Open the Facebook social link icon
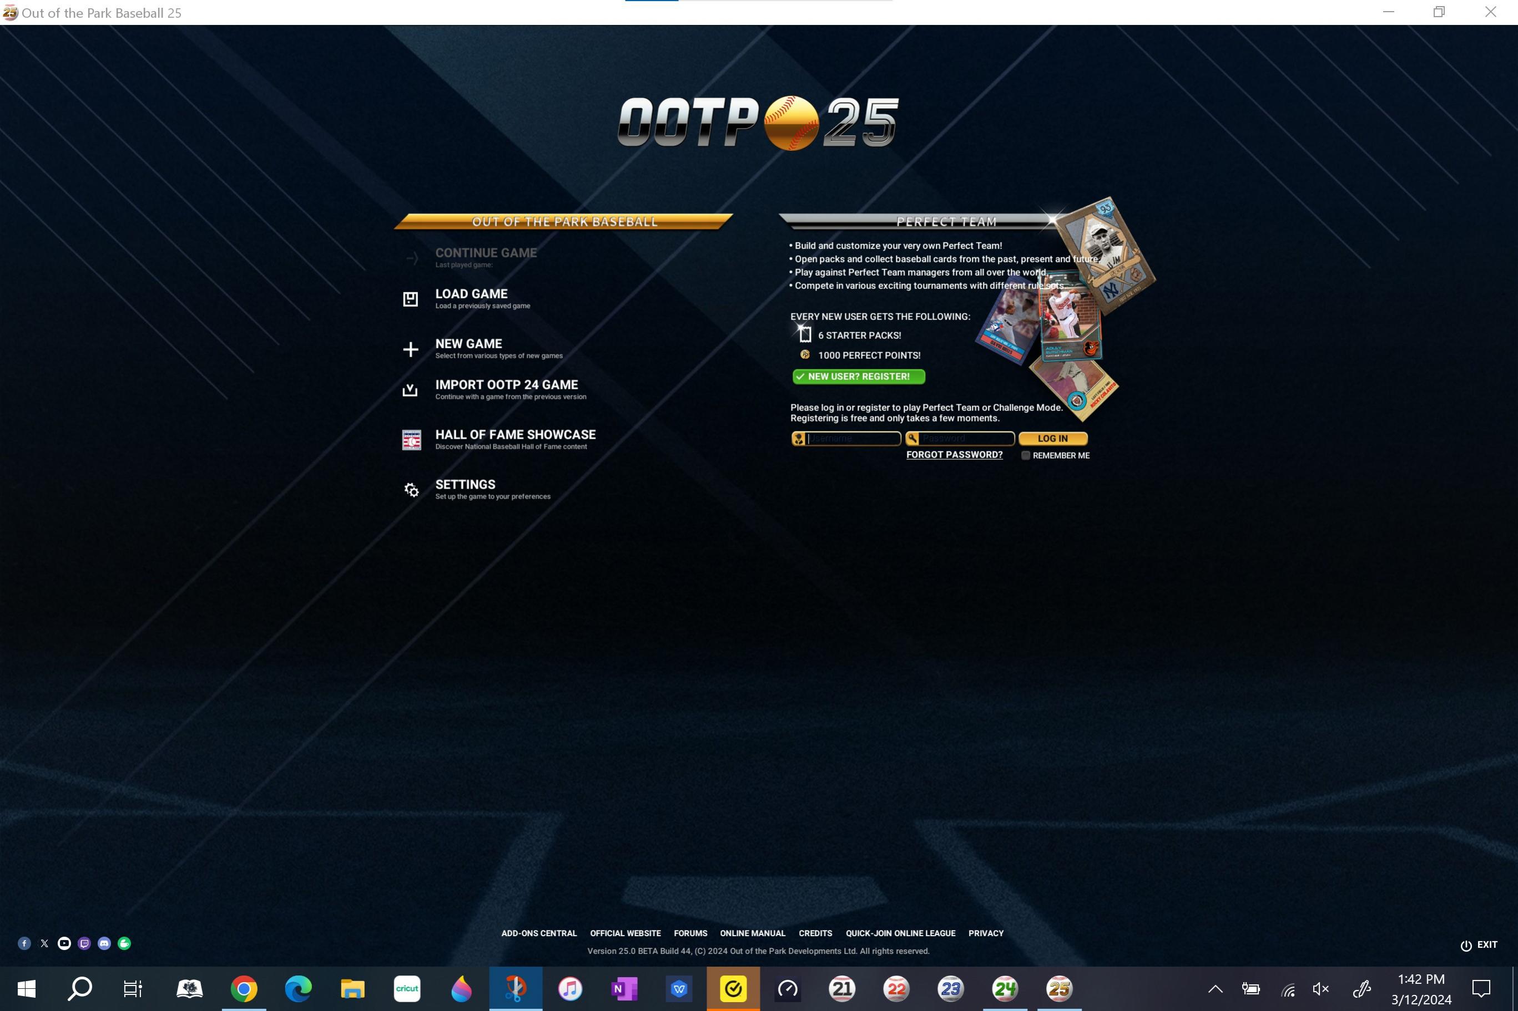The image size is (1518, 1011). pyautogui.click(x=24, y=943)
